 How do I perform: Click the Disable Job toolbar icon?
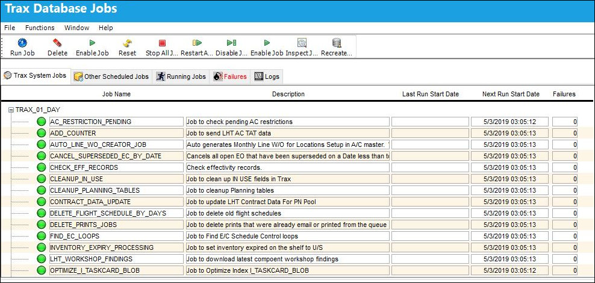pos(231,43)
